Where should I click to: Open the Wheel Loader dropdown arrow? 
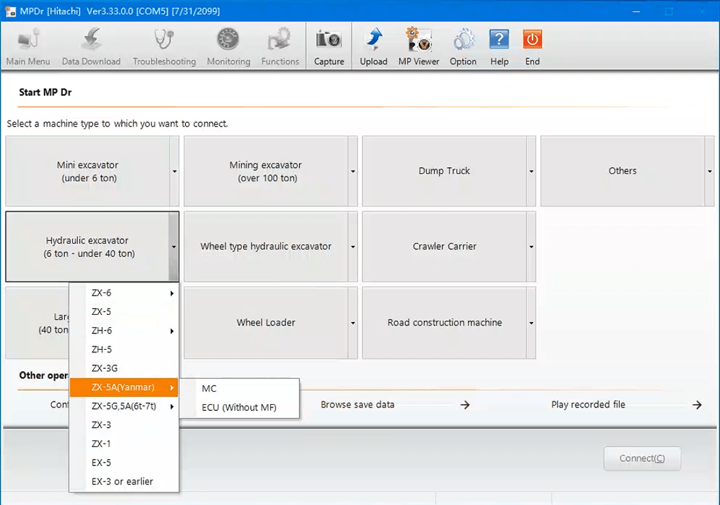pyautogui.click(x=353, y=323)
